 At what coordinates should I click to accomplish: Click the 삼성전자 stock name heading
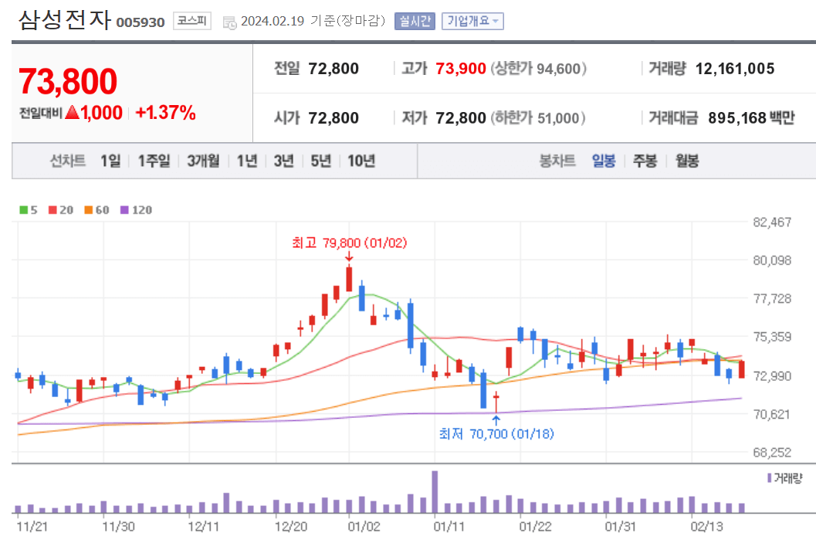(65, 20)
